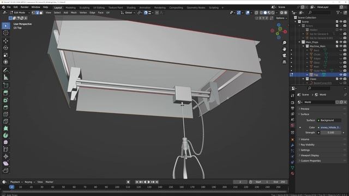Select the Bevel tool
The height and width of the screenshot is (196, 349).
point(6,107)
